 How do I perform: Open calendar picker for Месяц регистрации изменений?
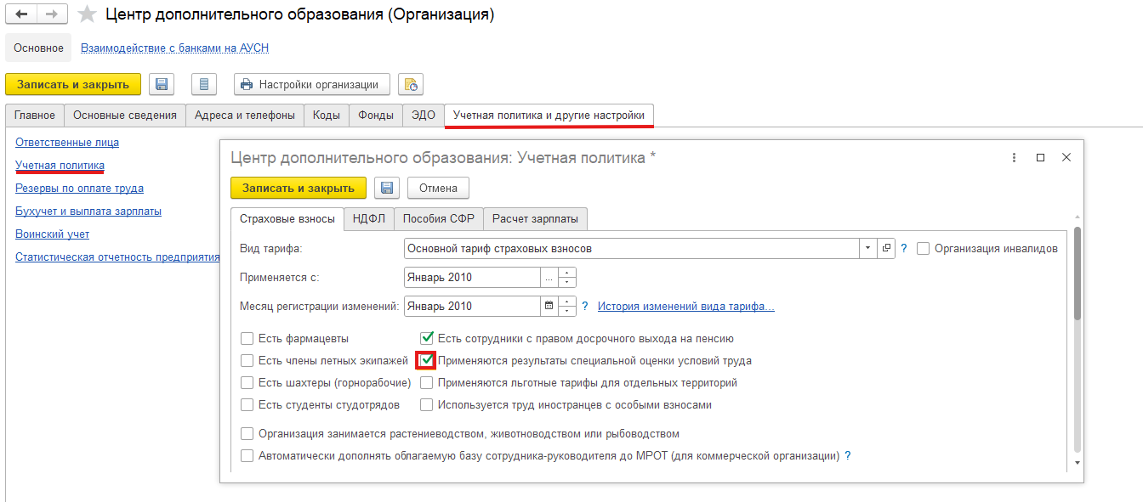549,306
